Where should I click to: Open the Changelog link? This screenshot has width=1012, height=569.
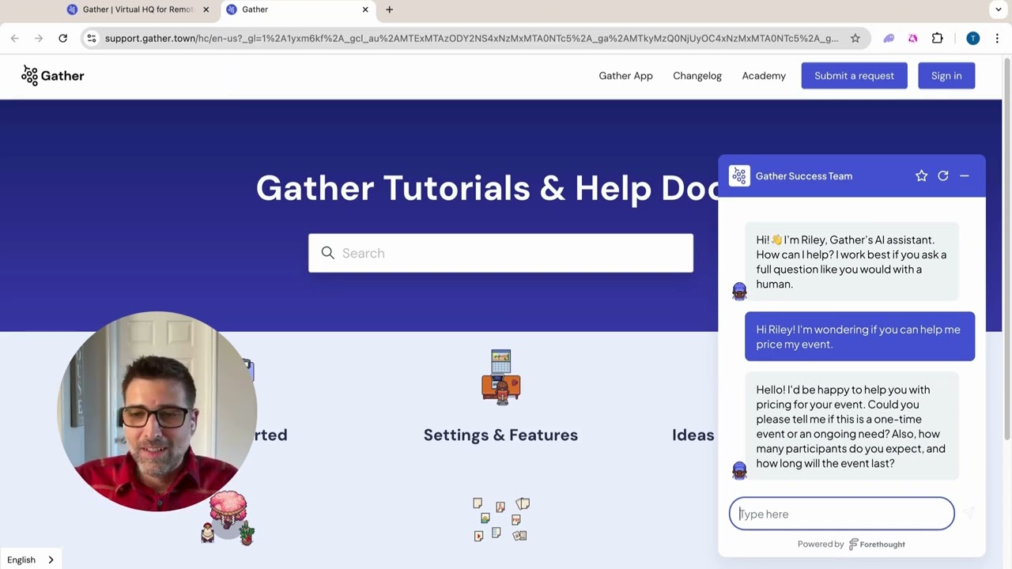(697, 76)
